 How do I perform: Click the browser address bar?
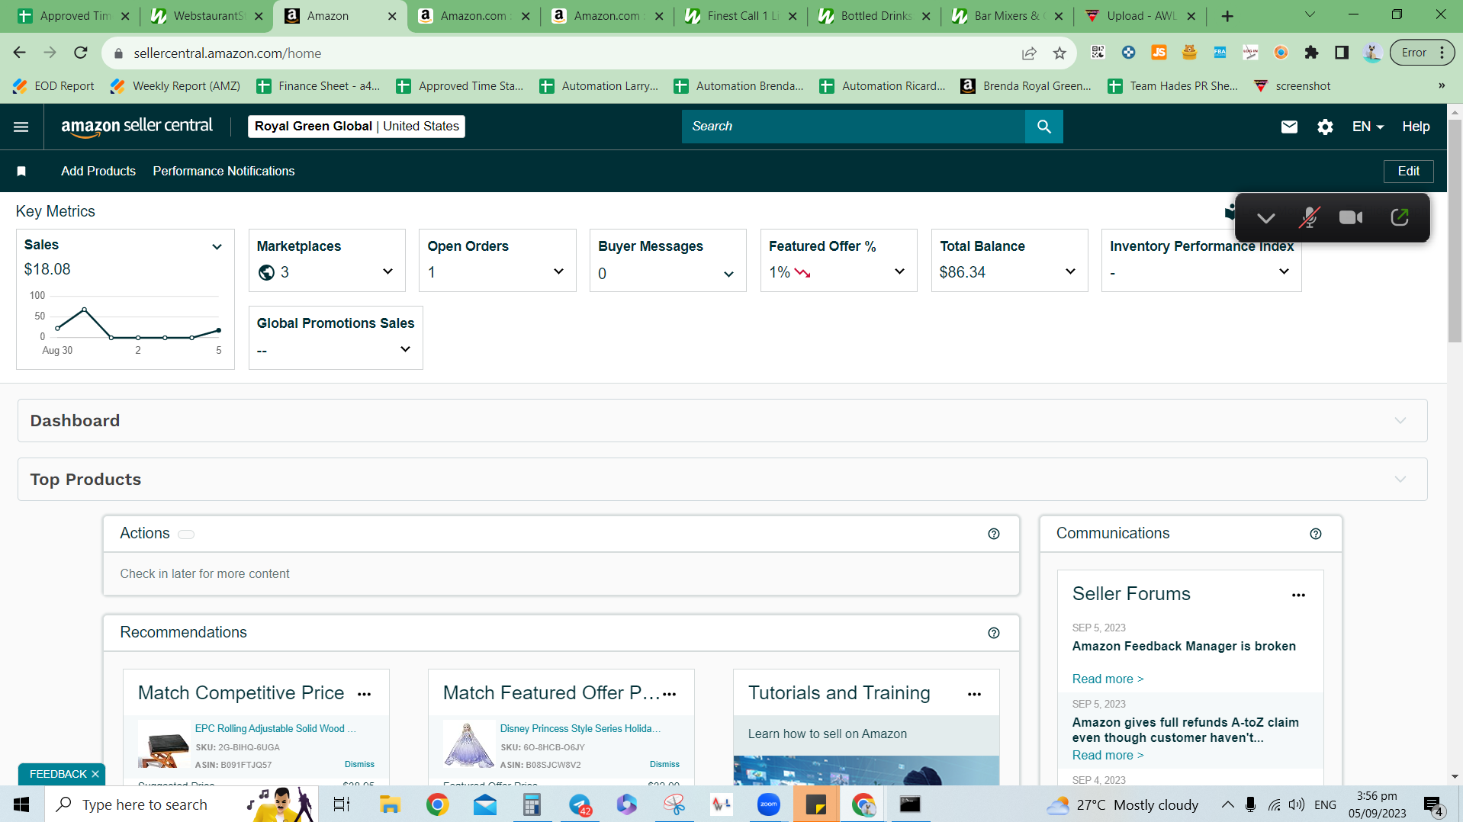click(564, 53)
